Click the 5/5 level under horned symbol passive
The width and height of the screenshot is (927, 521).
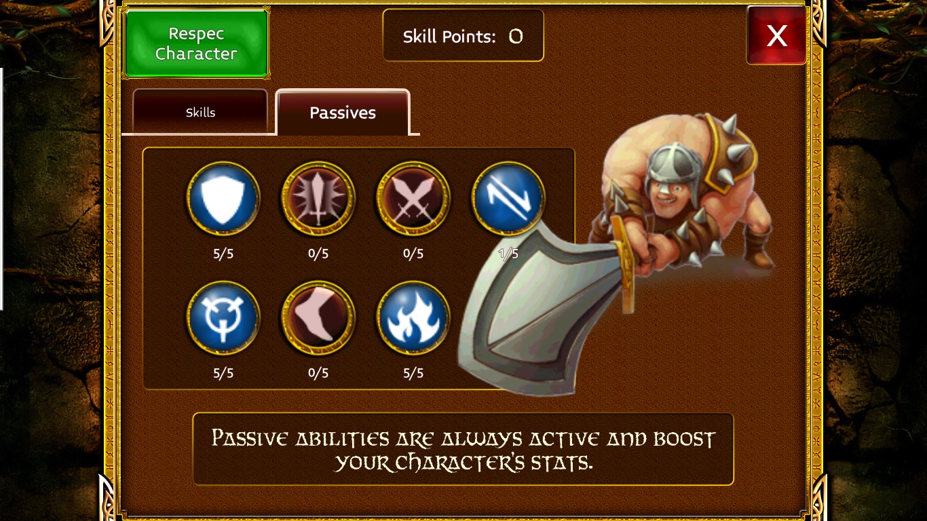pos(223,373)
